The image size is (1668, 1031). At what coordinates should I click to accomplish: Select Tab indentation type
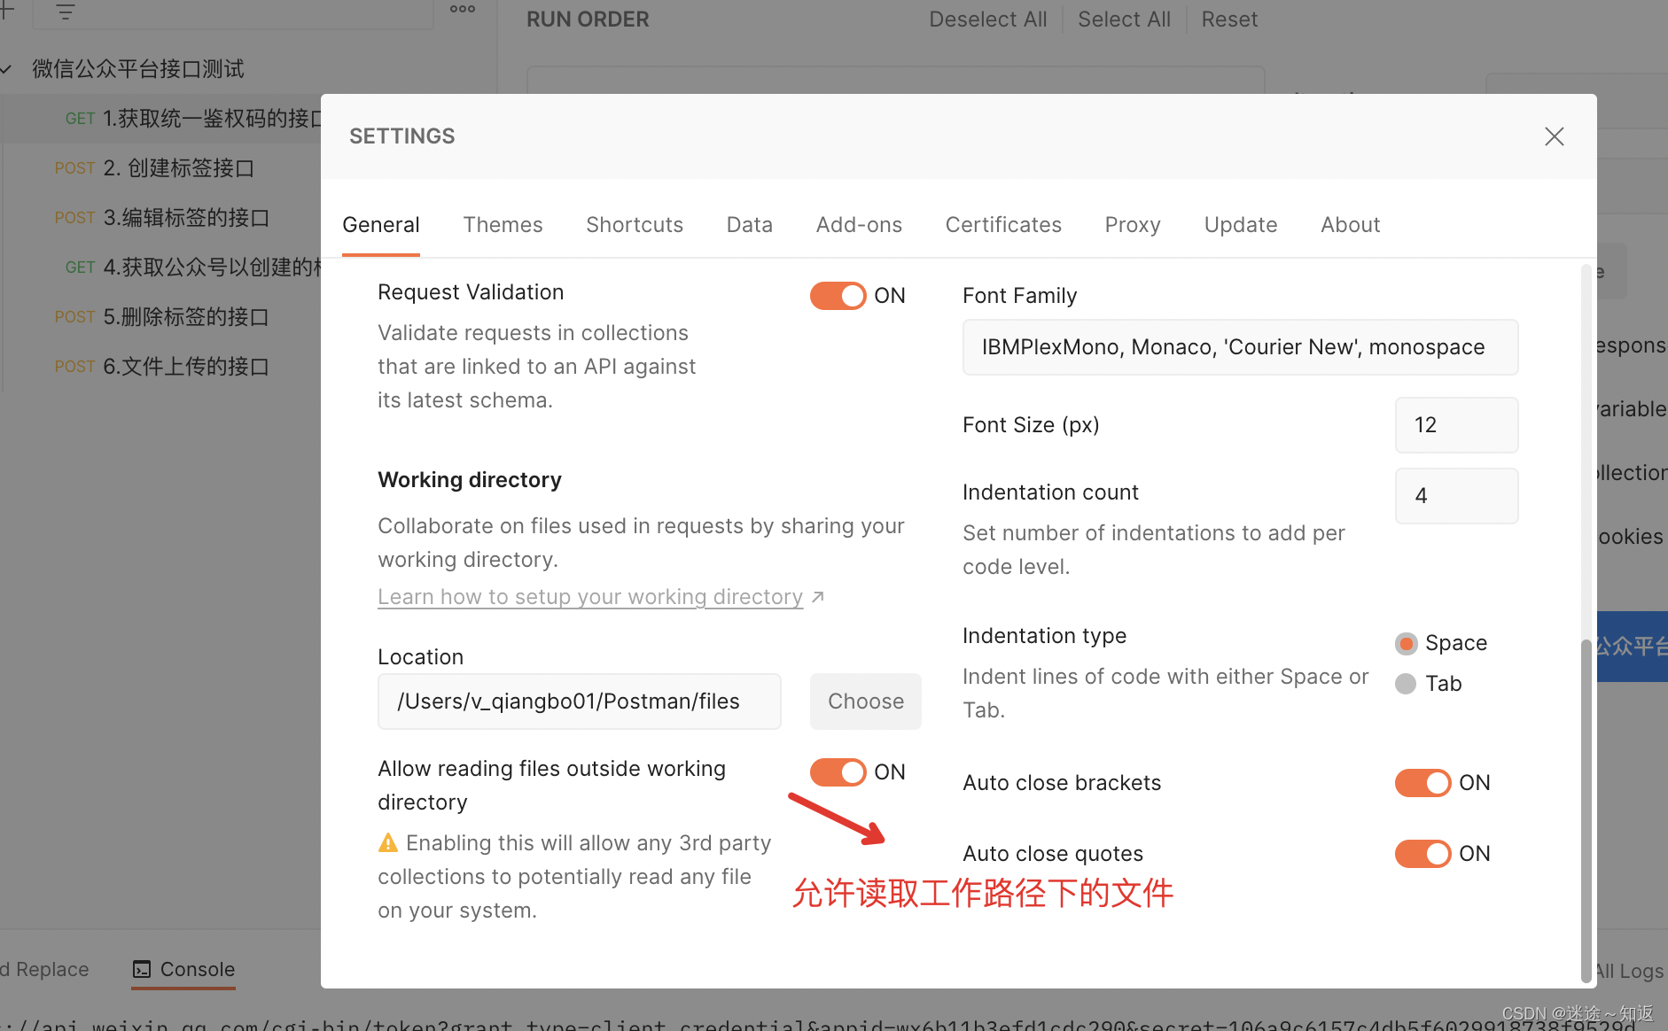(x=1406, y=684)
